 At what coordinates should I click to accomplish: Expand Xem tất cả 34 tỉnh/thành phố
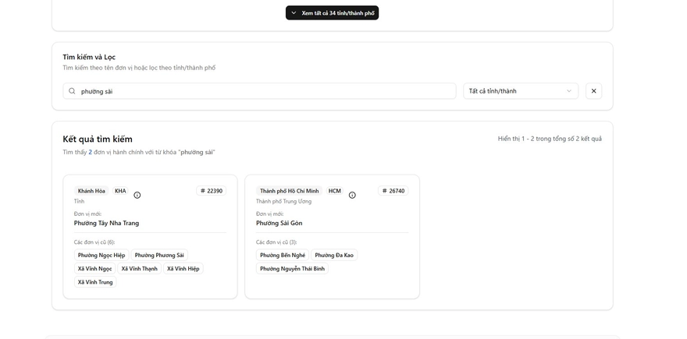332,13
